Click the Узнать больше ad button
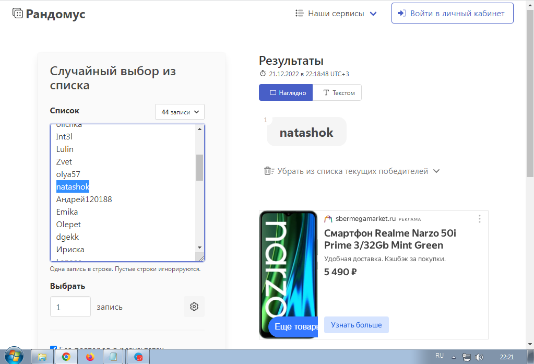The width and height of the screenshot is (534, 364). 356,325
